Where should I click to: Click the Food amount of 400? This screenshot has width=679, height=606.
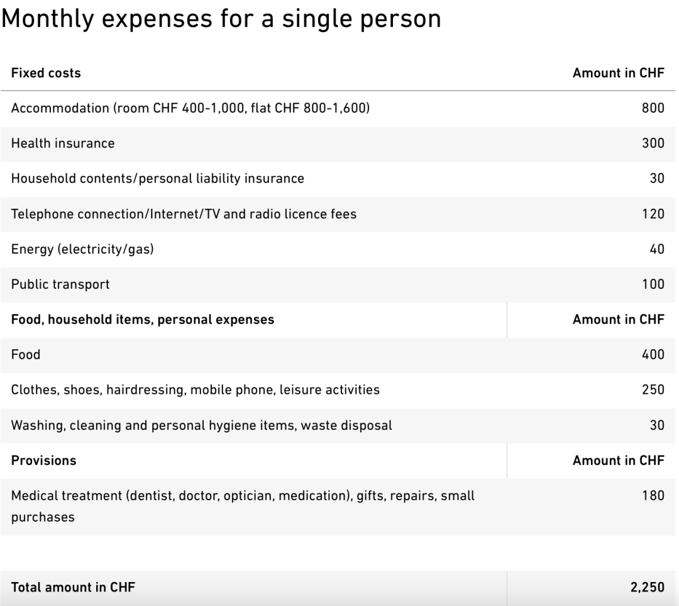[x=653, y=355]
